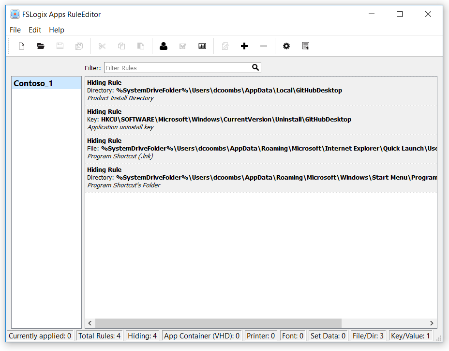The height and width of the screenshot is (351, 449).
Task: Open the Help menu
Action: pyautogui.click(x=57, y=30)
